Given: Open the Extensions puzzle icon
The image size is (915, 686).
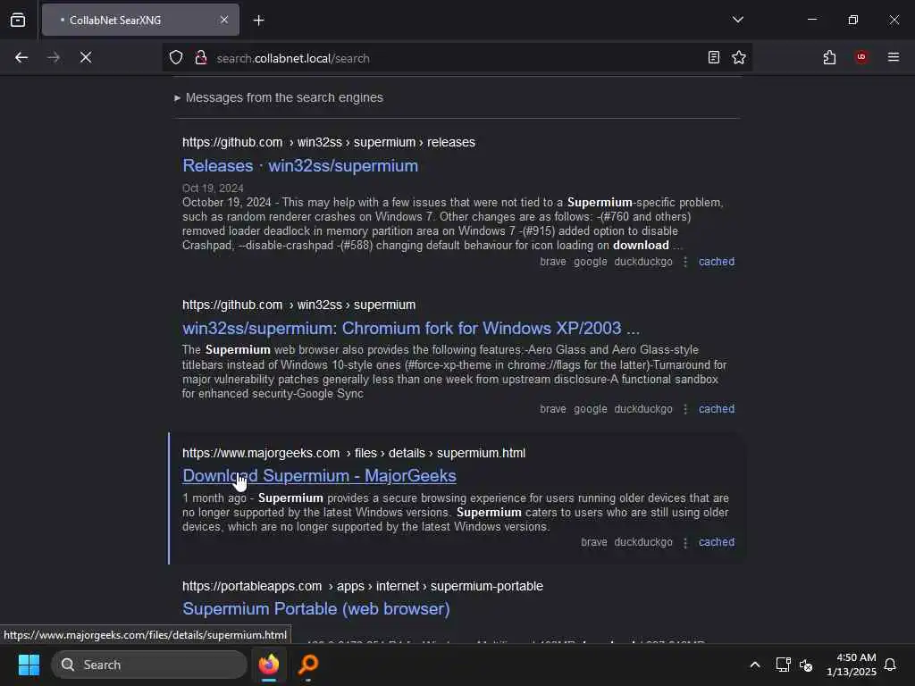Looking at the screenshot, I should click(x=829, y=58).
